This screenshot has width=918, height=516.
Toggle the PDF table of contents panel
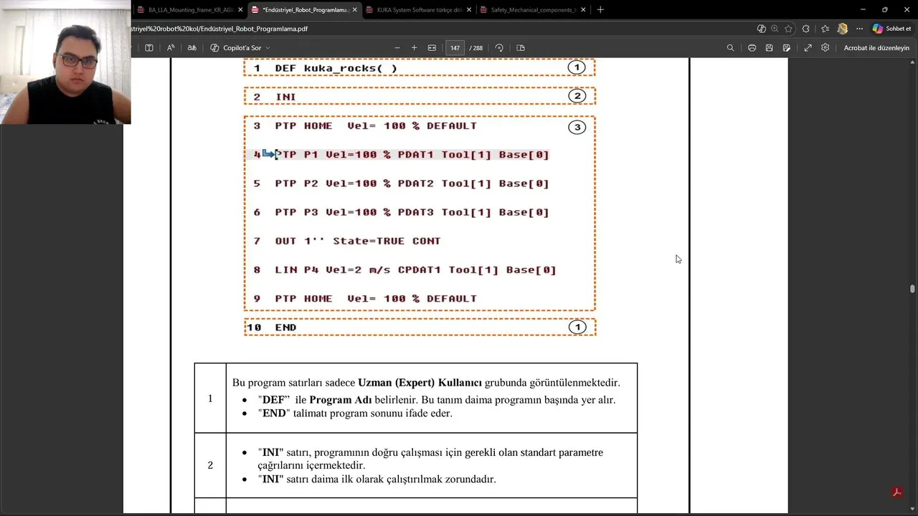pos(149,48)
